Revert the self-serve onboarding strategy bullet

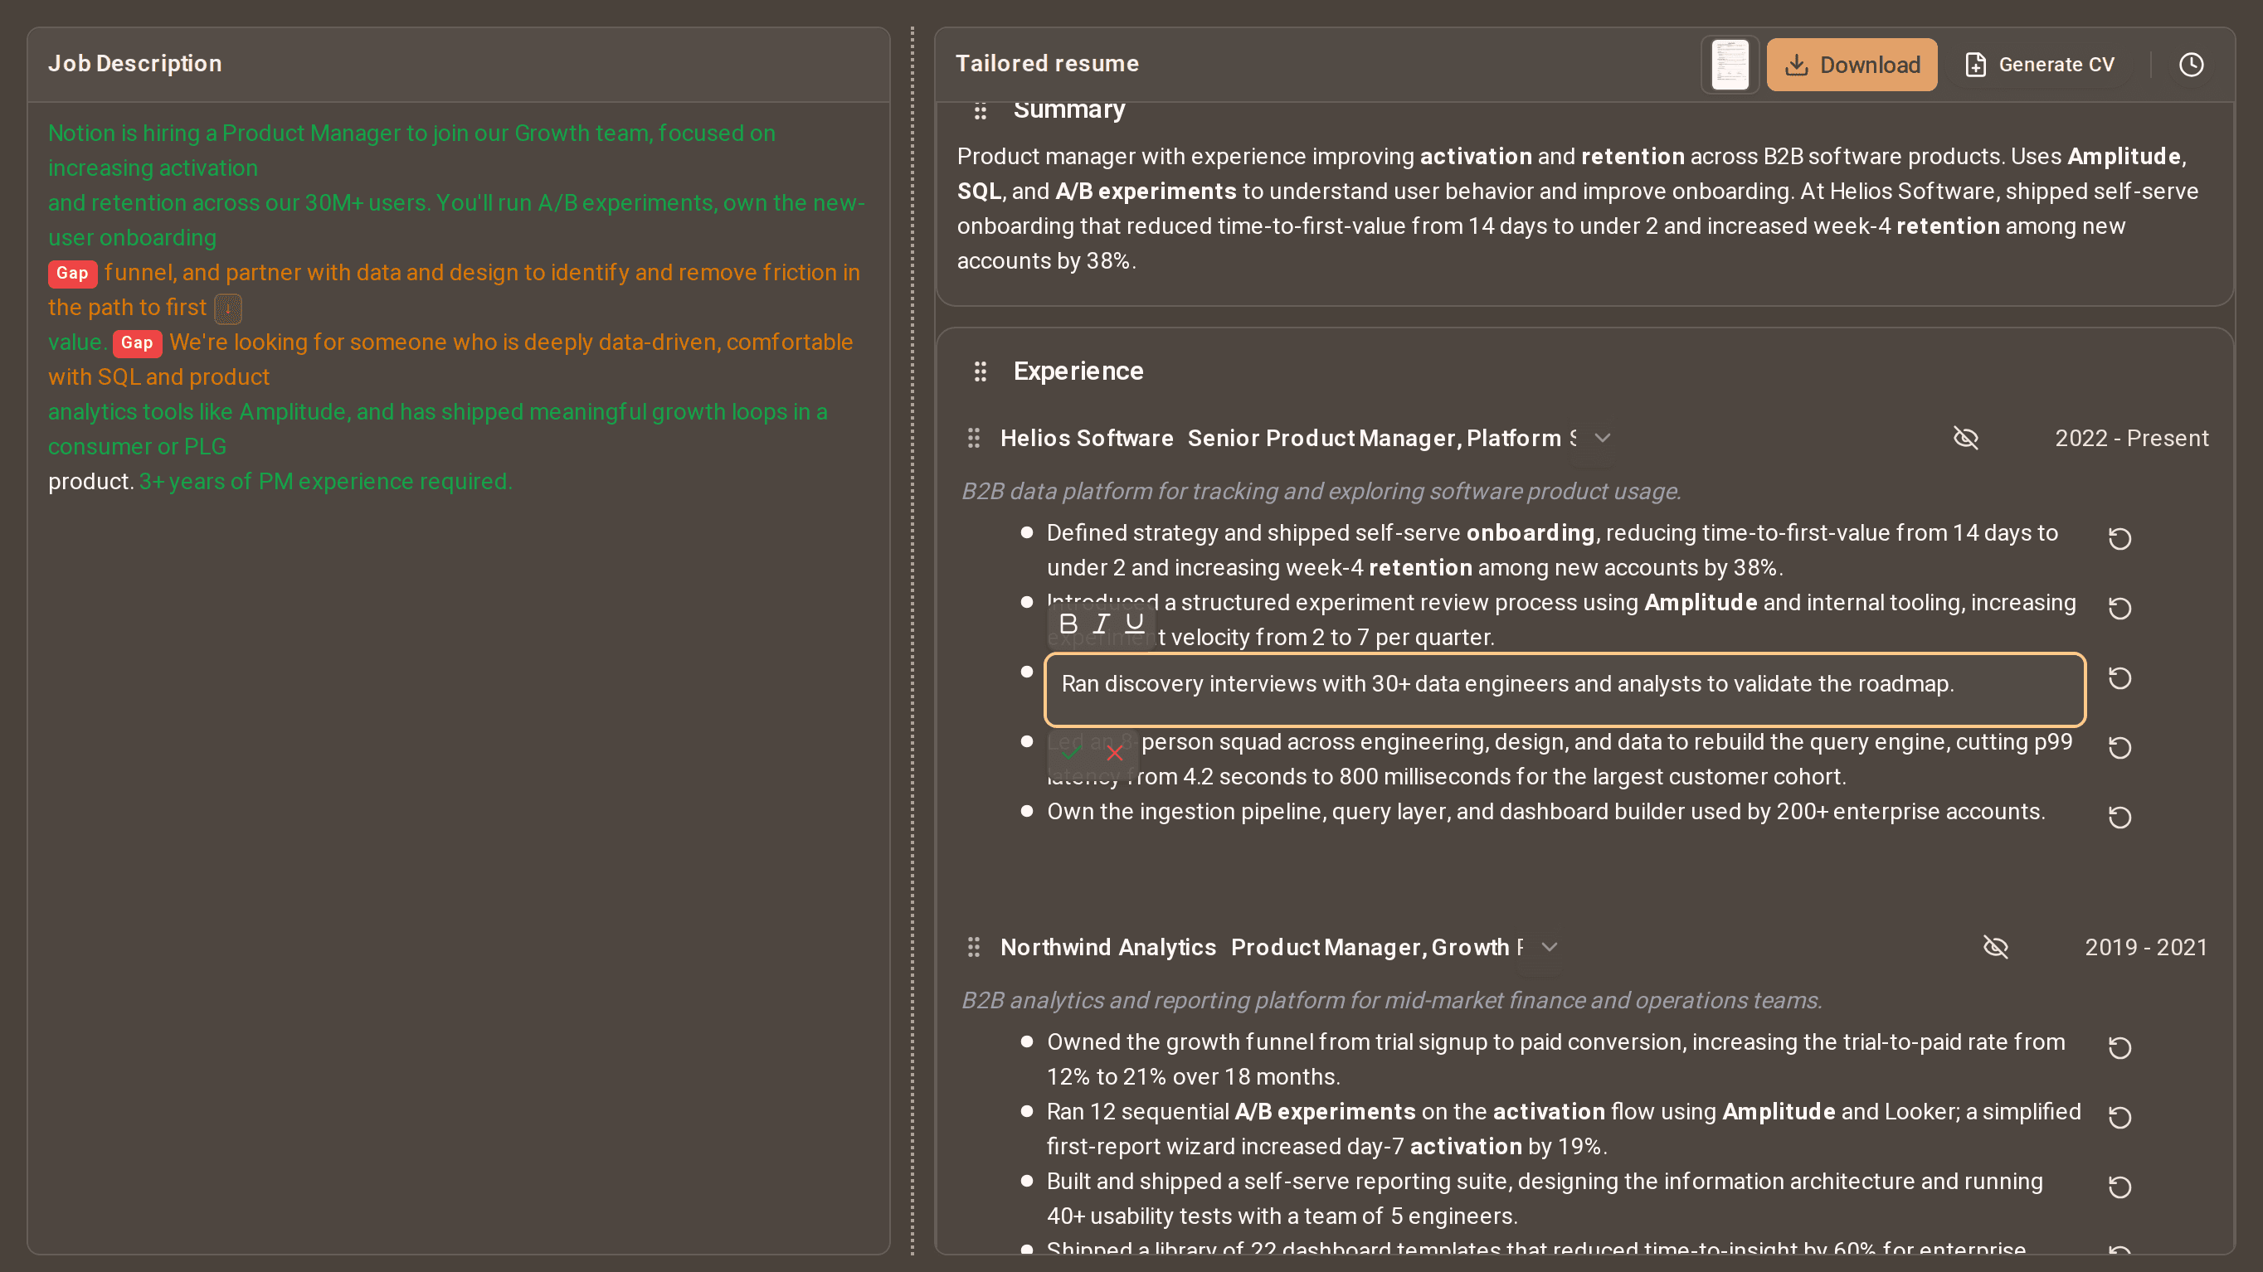click(x=2119, y=537)
